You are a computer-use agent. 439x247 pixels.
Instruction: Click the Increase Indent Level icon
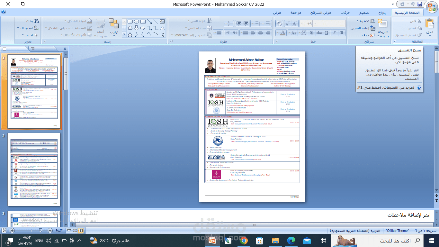239,23
